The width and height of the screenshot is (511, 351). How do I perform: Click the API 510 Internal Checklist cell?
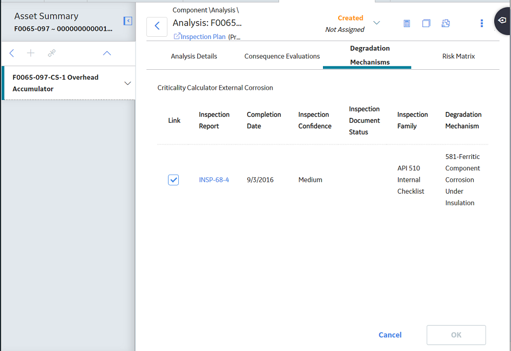tap(411, 180)
